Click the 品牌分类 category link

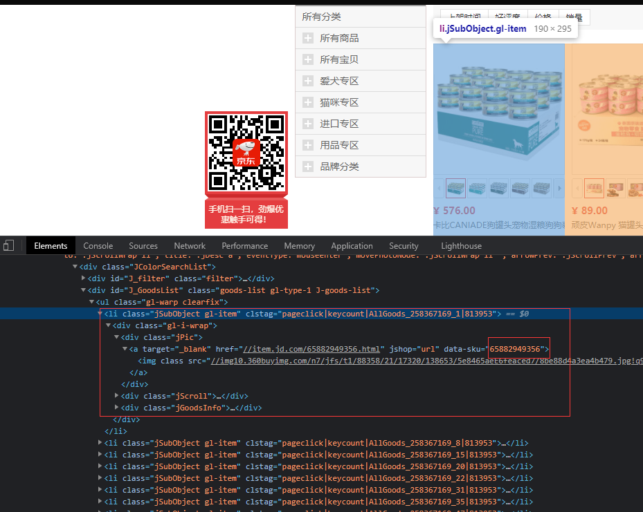click(339, 167)
